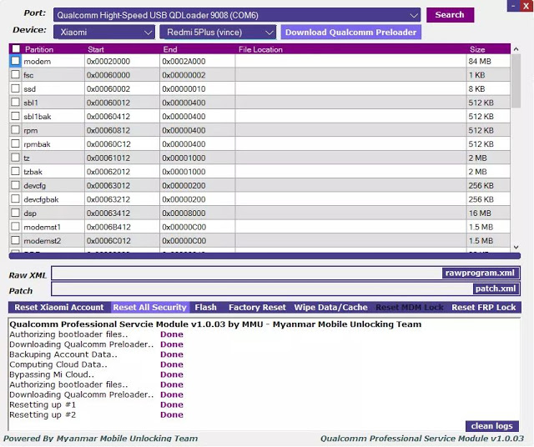Tick the fsc partition checkbox
The image size is (534, 447).
[x=15, y=74]
